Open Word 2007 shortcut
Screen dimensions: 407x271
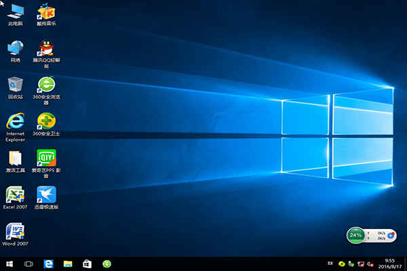[x=15, y=232]
